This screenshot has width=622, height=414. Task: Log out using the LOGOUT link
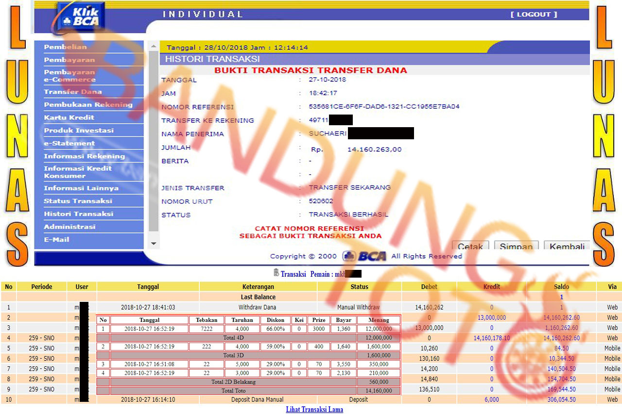click(x=534, y=15)
